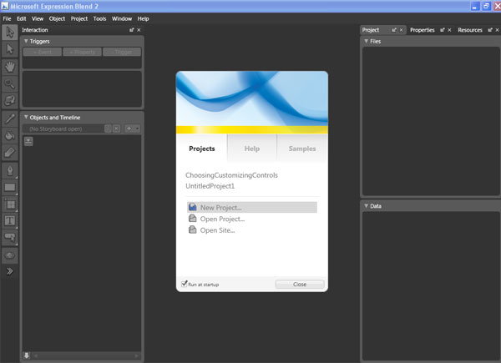Click the + Property trigger button
Image resolution: width=501 pixels, height=363 pixels.
point(82,52)
